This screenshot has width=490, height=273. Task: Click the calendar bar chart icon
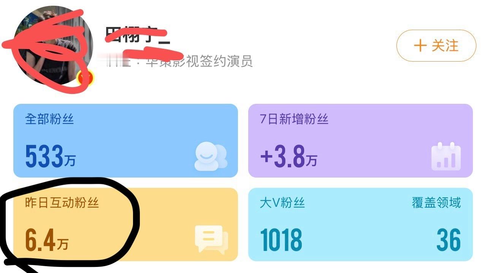[x=446, y=156]
